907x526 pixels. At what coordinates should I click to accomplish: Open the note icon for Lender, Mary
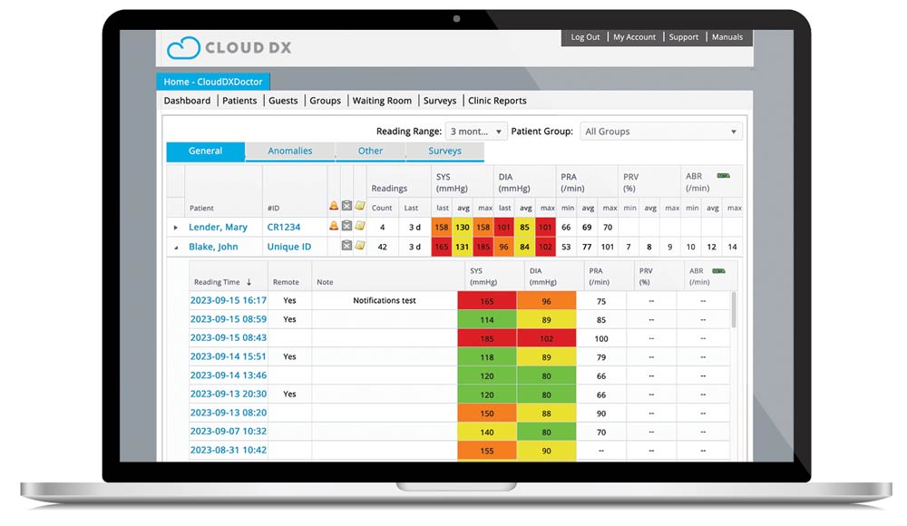[360, 226]
